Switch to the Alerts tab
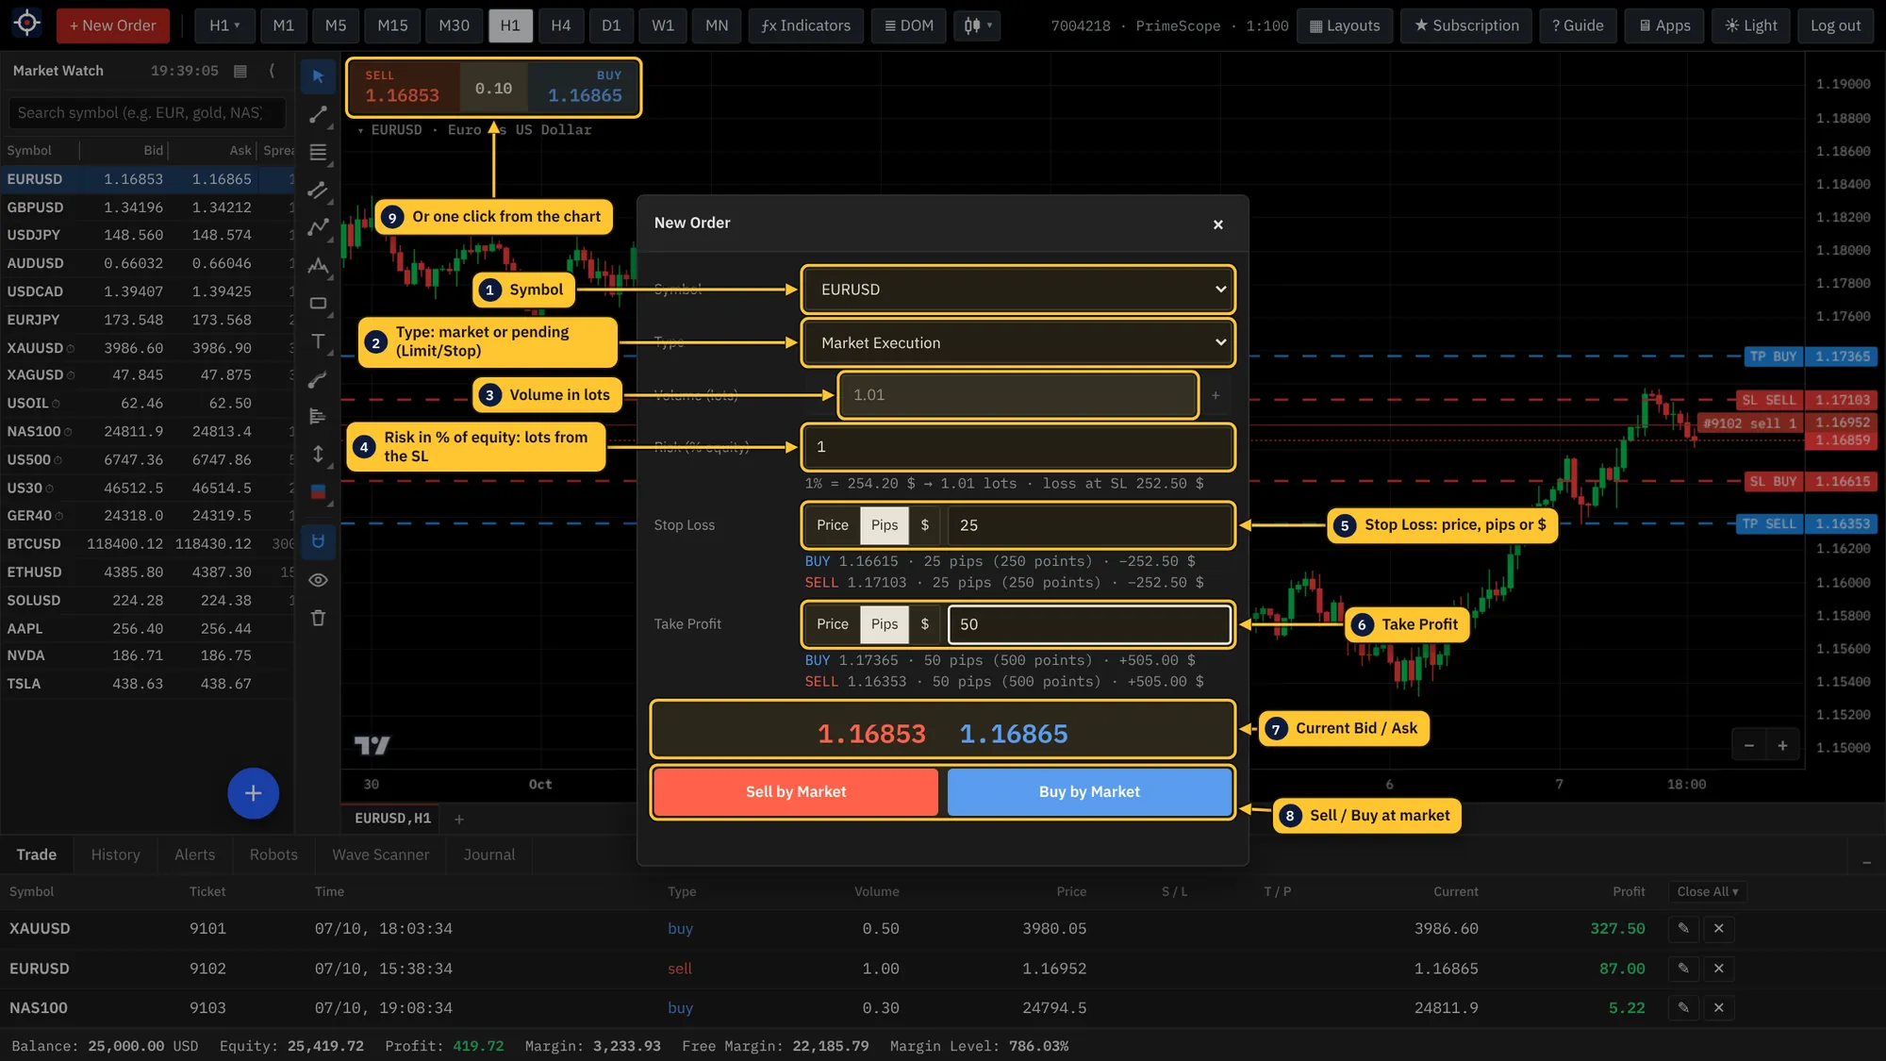The image size is (1886, 1061). (194, 854)
